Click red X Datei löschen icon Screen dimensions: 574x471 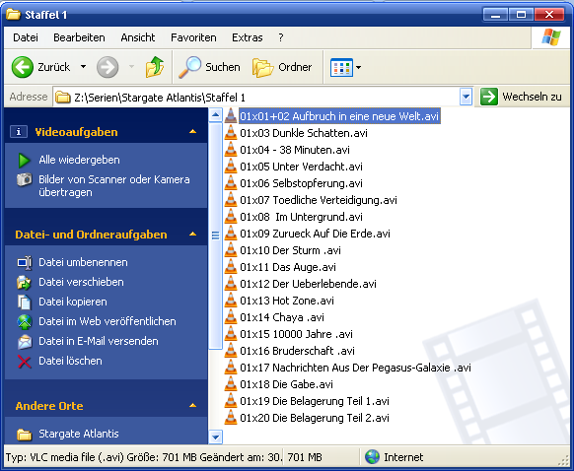(24, 362)
